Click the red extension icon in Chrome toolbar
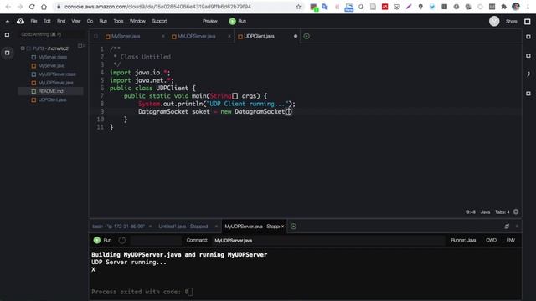The width and height of the screenshot is (536, 301). tap(385, 7)
